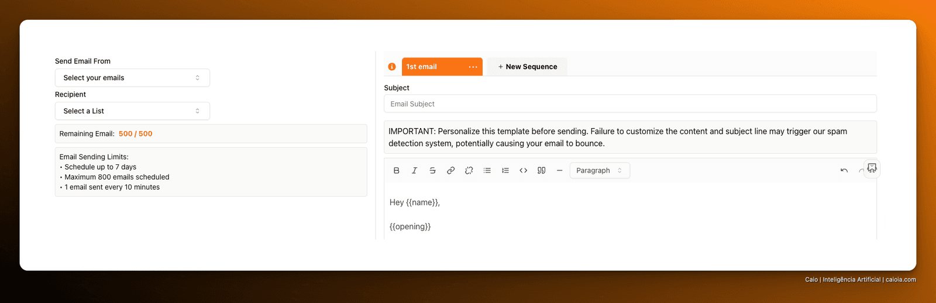Open the Select your emails dropdown
Viewport: 936px width, 303px height.
(132, 78)
